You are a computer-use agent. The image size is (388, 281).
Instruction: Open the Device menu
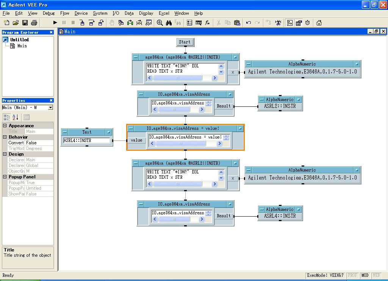coord(81,13)
